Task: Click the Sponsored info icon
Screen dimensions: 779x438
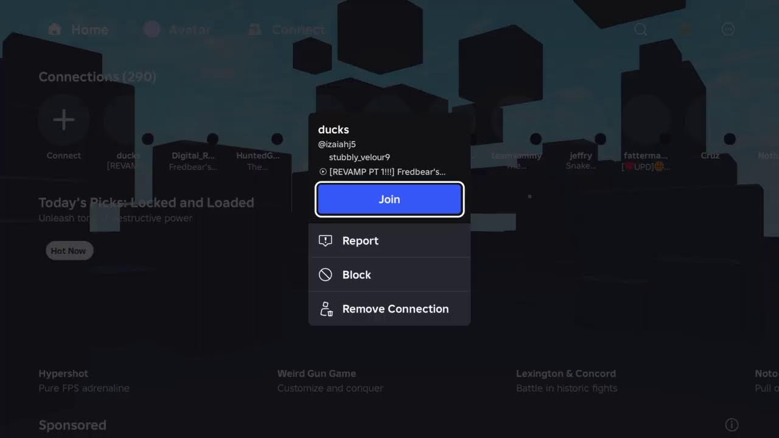Action: [x=732, y=425]
